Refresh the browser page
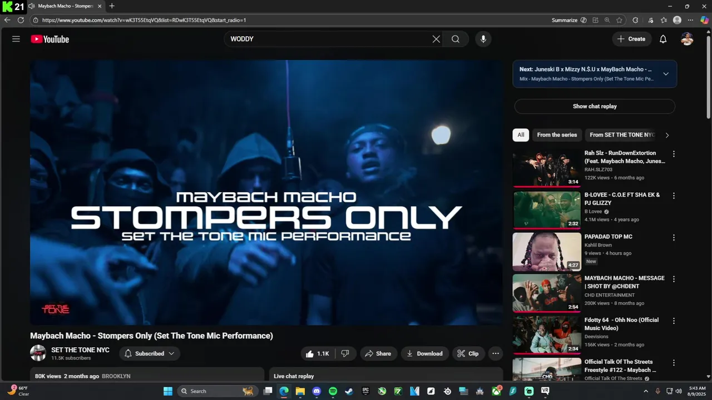The image size is (712, 400). coord(21,20)
